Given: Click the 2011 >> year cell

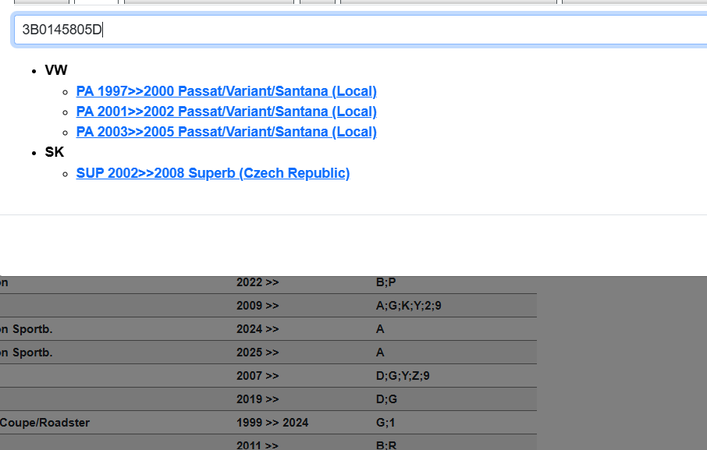Looking at the screenshot, I should click(x=258, y=445).
